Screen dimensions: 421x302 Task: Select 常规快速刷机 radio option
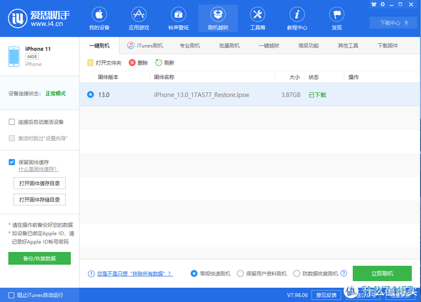pos(194,274)
